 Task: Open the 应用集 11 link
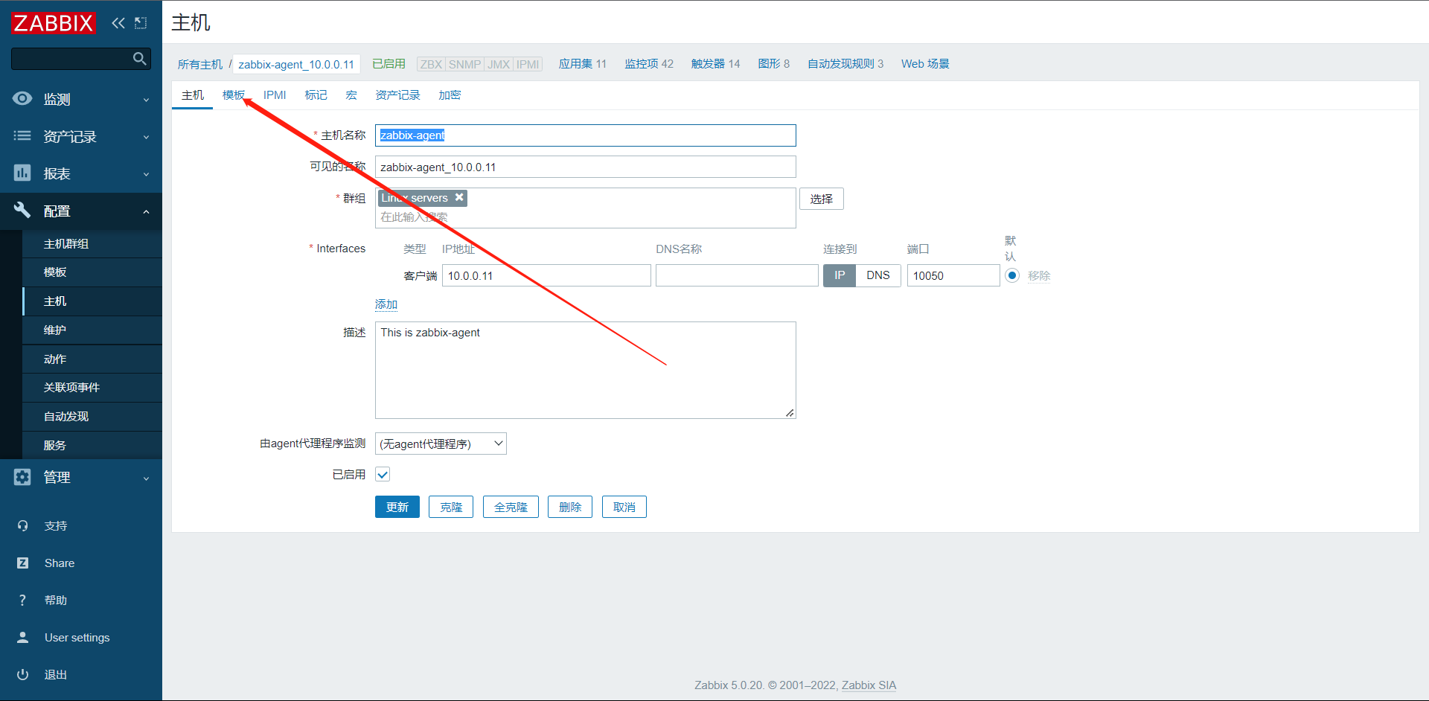coord(583,64)
